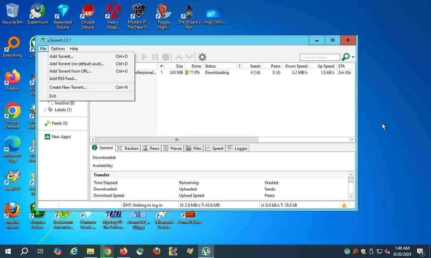
Task: Switch to the Speed tab
Action: pos(214,148)
